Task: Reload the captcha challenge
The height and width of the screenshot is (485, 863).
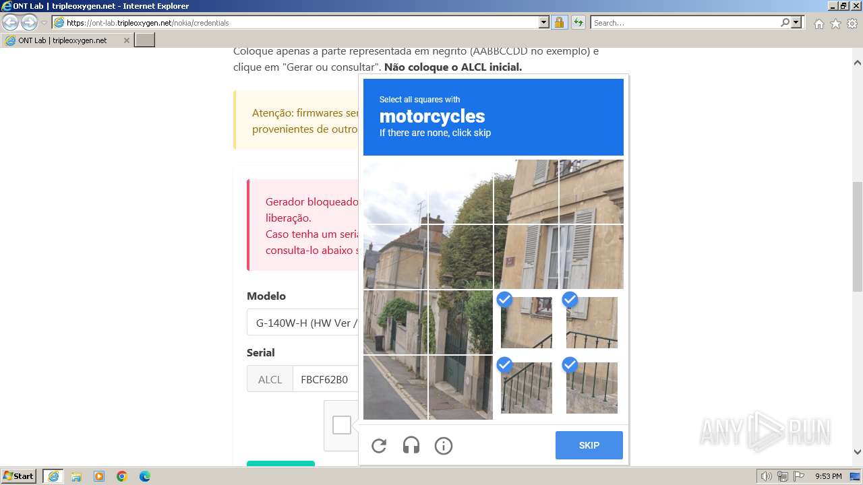Action: (379, 445)
